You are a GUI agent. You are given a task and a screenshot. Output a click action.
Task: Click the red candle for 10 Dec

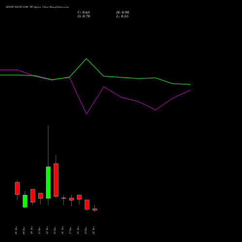(33, 196)
